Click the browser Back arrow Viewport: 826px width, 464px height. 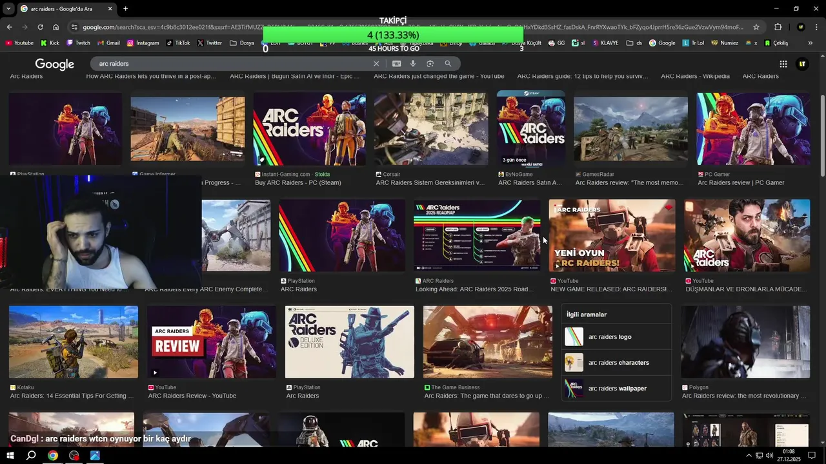click(x=9, y=27)
